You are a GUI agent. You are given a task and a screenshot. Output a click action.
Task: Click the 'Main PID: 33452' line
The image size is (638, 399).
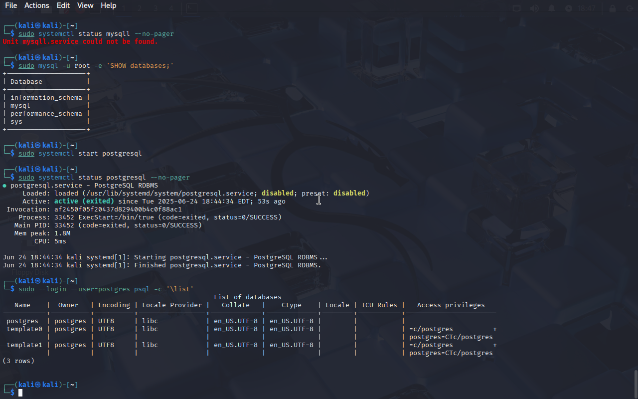tap(108, 225)
